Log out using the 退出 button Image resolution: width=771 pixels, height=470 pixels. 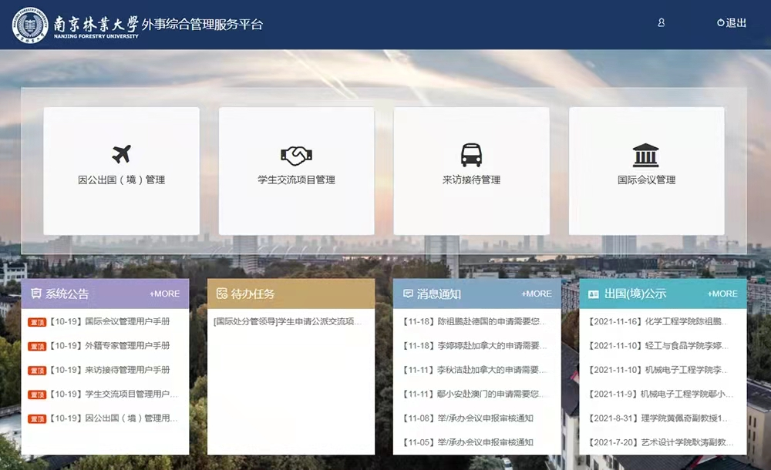point(732,22)
